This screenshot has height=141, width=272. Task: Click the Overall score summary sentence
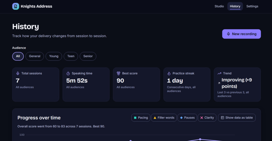(61, 126)
